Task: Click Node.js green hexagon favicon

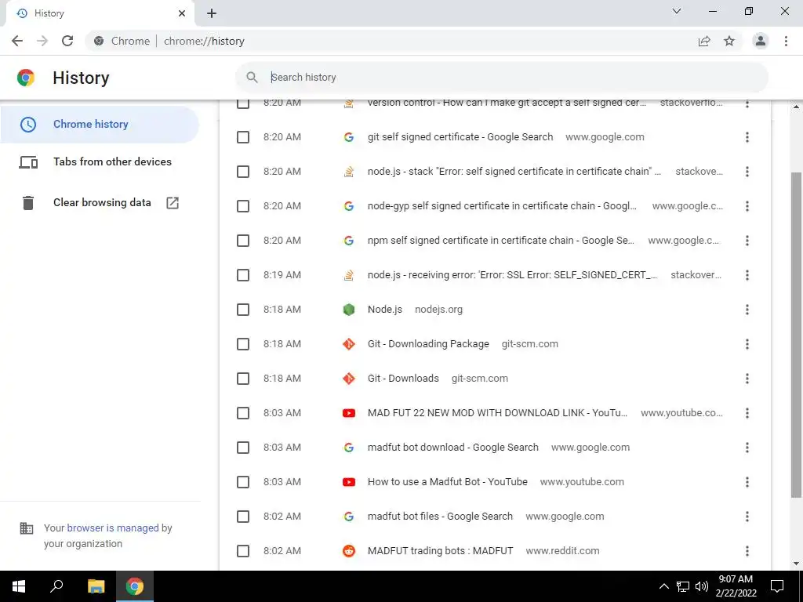Action: tap(349, 310)
